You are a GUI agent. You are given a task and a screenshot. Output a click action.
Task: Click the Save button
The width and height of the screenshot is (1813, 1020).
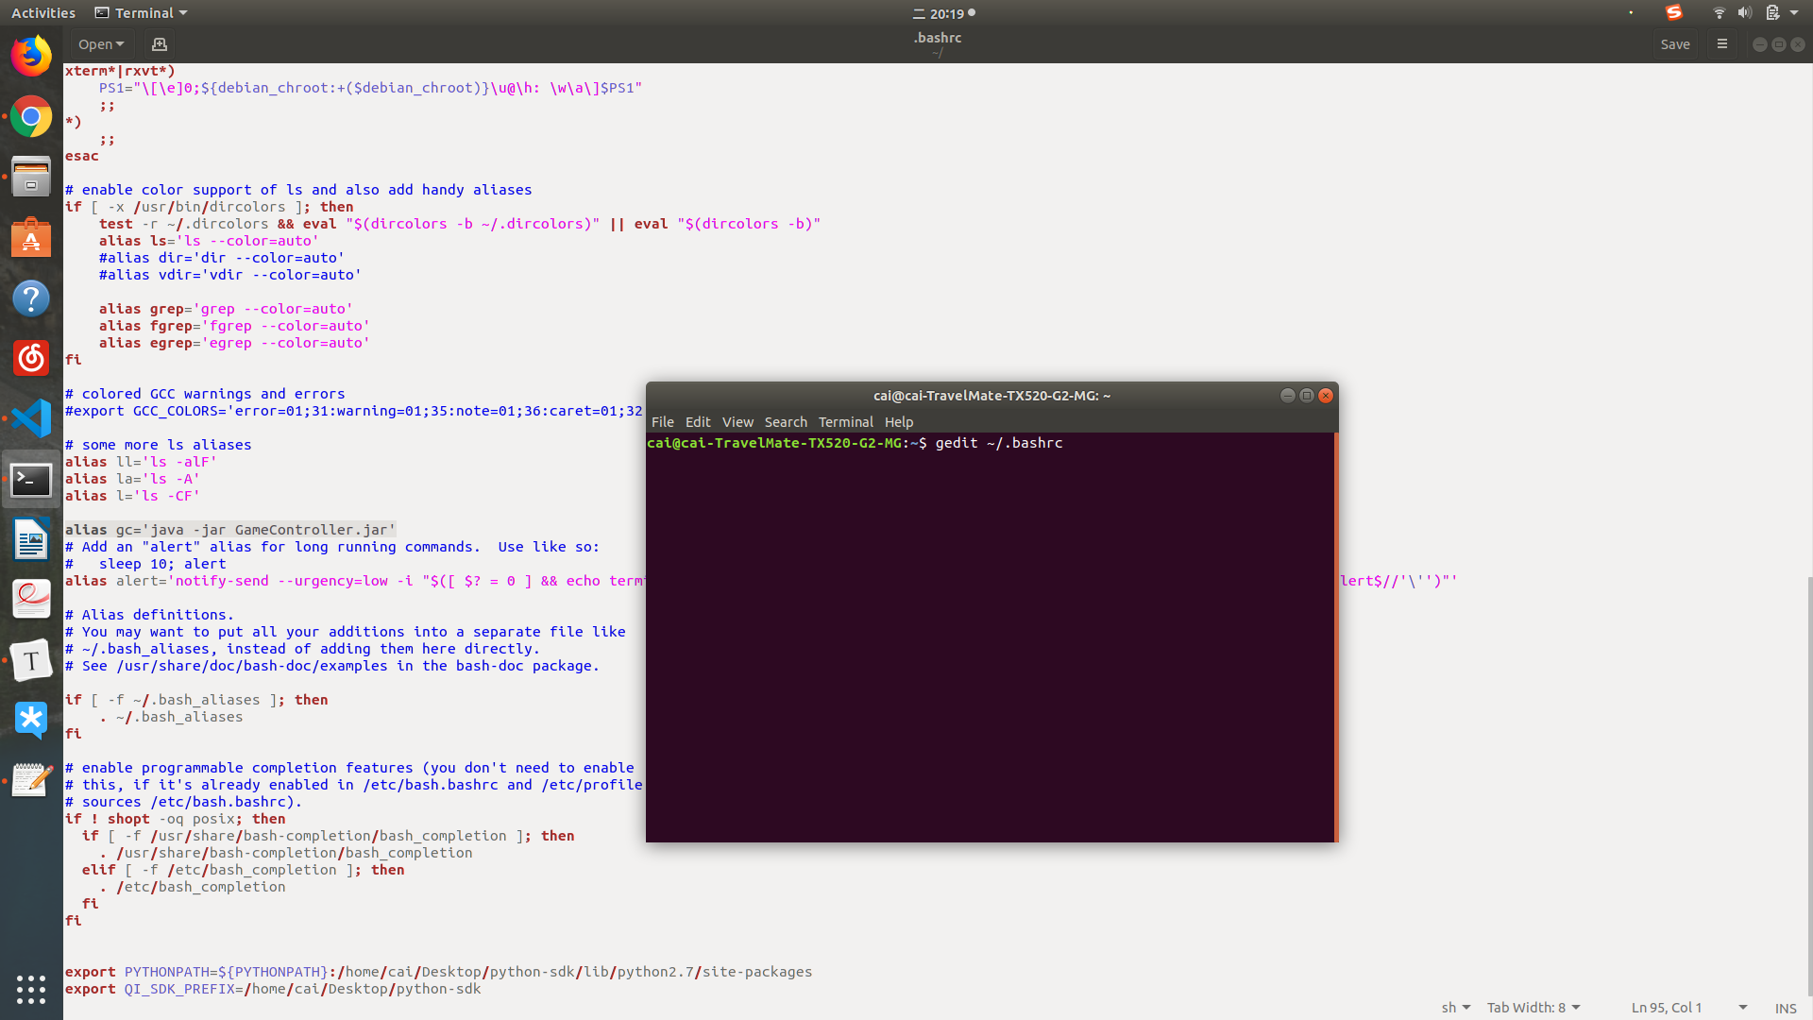point(1674,44)
